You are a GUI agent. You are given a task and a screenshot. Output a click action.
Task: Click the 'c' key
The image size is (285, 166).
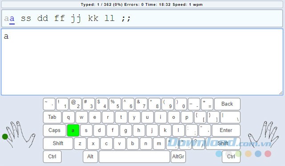click(x=106, y=143)
